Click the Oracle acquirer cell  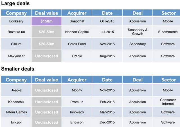[77, 56]
